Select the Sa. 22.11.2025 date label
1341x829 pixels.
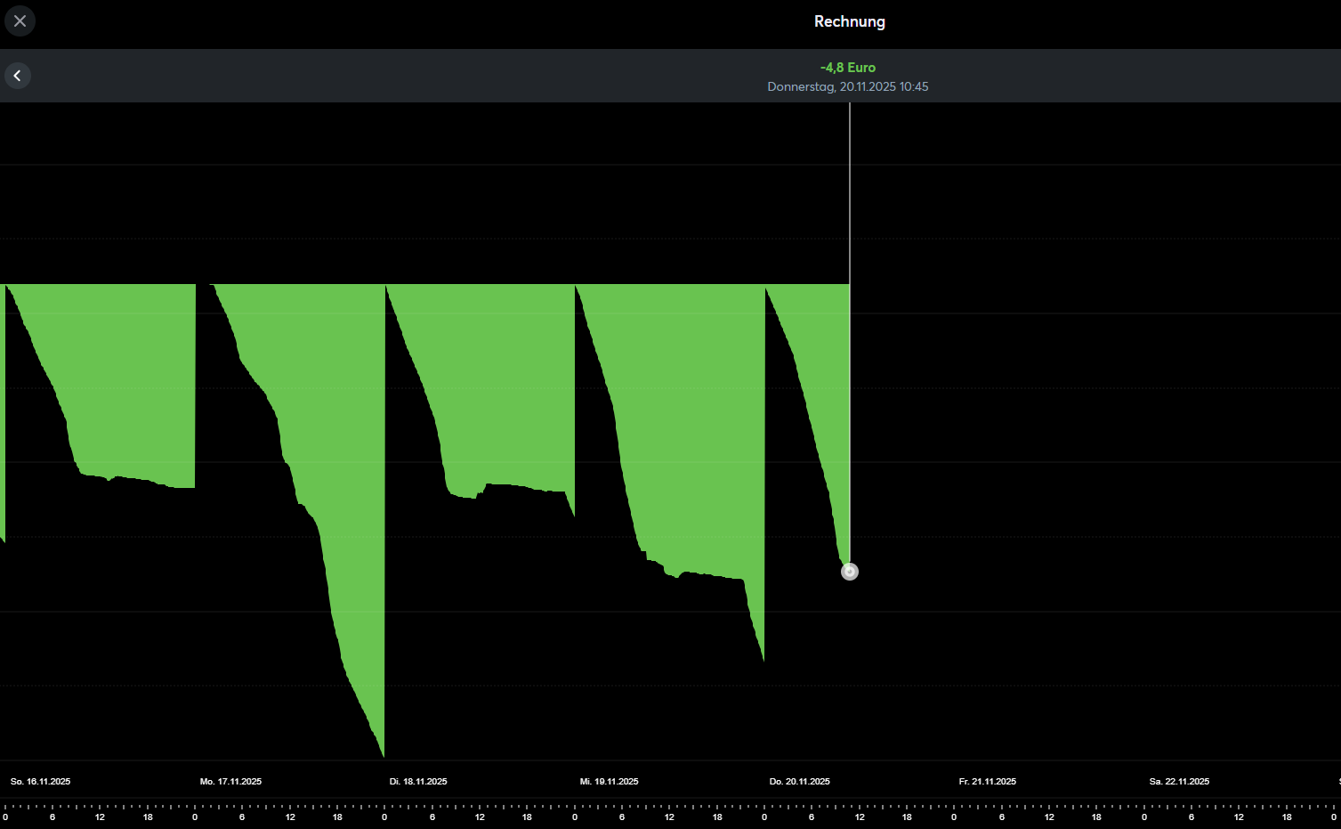click(x=1179, y=782)
